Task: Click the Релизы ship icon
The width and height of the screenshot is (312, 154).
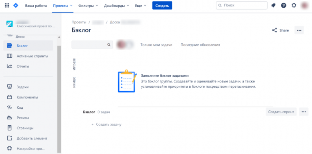Action: click(10, 118)
